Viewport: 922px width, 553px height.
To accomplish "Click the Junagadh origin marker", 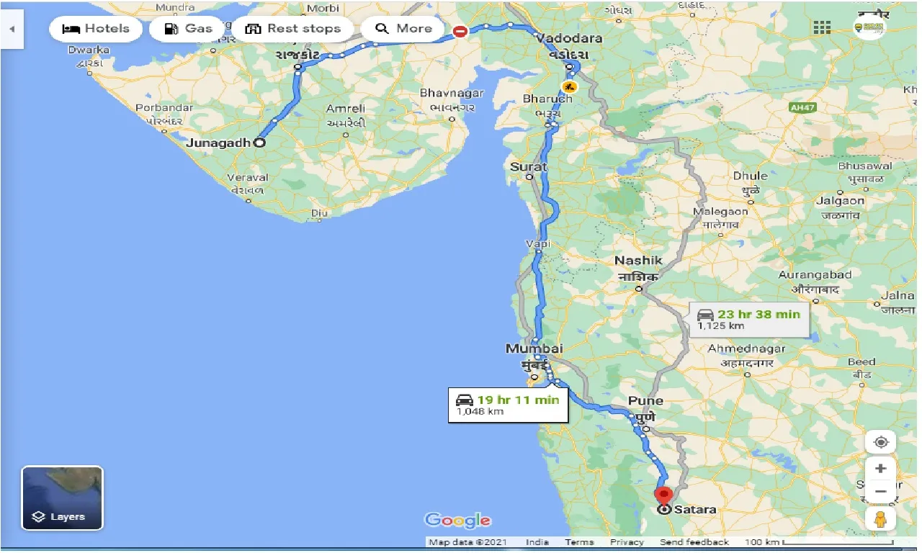I will click(x=259, y=143).
